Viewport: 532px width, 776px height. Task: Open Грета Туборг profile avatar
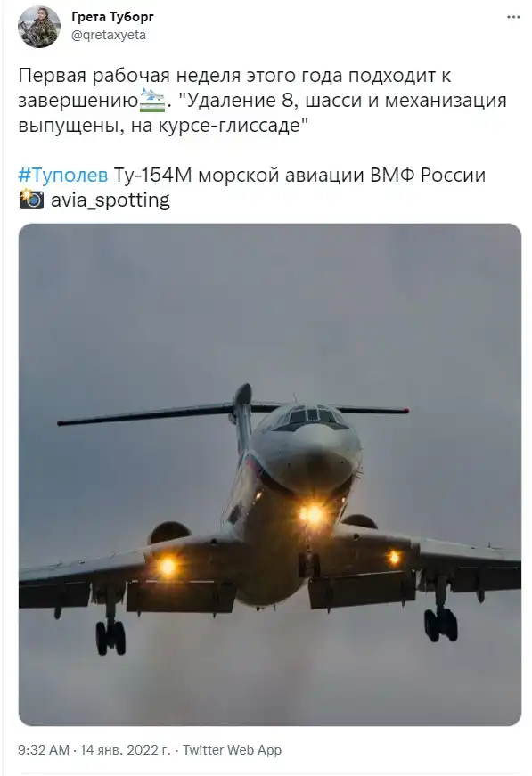click(39, 27)
